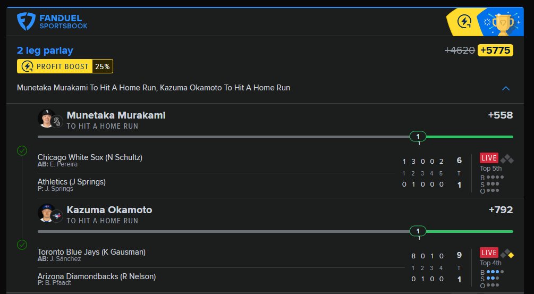Click P: B. Pfaadt pitcher label
The image size is (534, 294).
click(x=55, y=283)
